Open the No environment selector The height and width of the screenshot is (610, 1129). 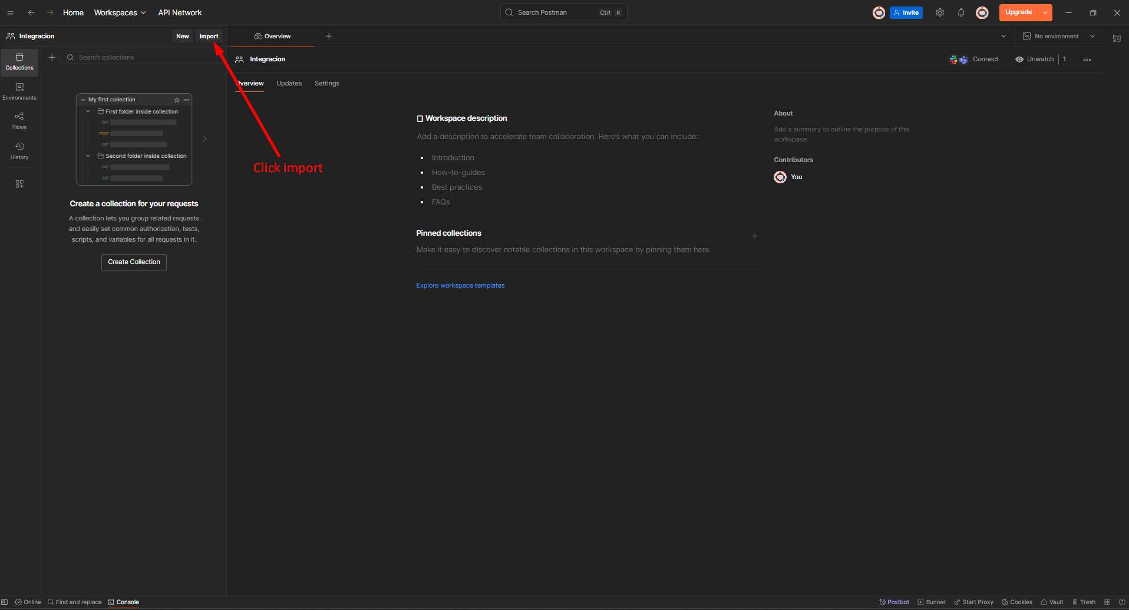pos(1059,36)
